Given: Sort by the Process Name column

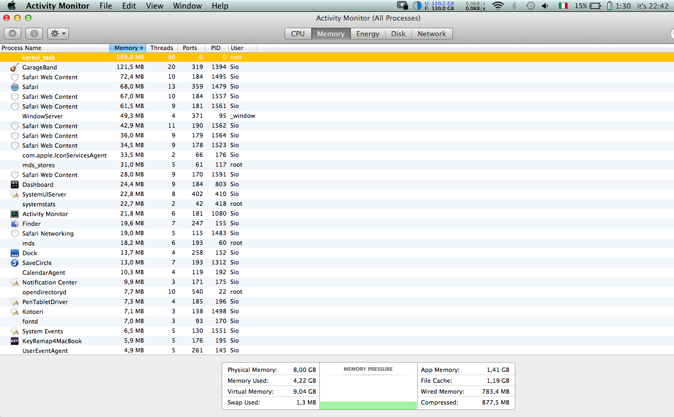Looking at the screenshot, I should coord(54,48).
